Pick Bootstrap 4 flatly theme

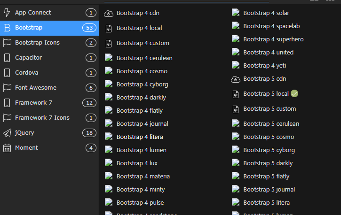pos(140,110)
